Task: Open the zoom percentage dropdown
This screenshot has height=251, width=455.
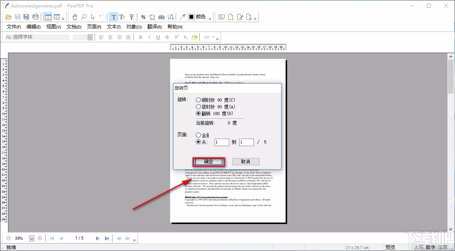Action: (x=32, y=238)
